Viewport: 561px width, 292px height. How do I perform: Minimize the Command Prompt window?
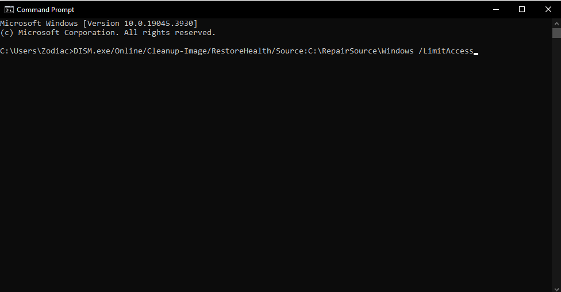tap(495, 9)
